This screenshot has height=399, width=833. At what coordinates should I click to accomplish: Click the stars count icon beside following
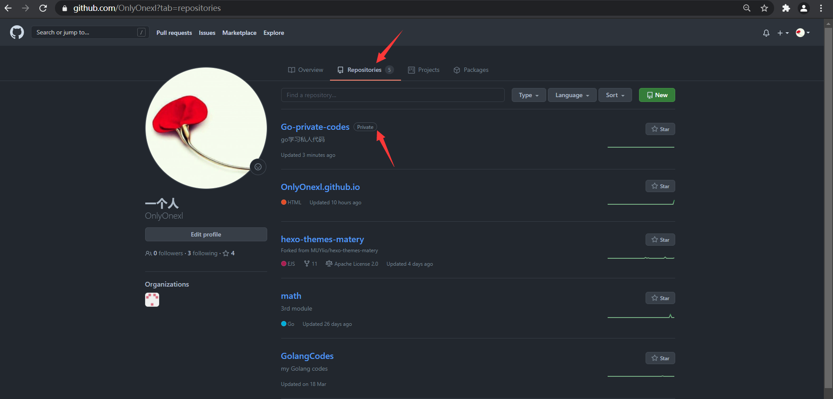click(x=226, y=254)
